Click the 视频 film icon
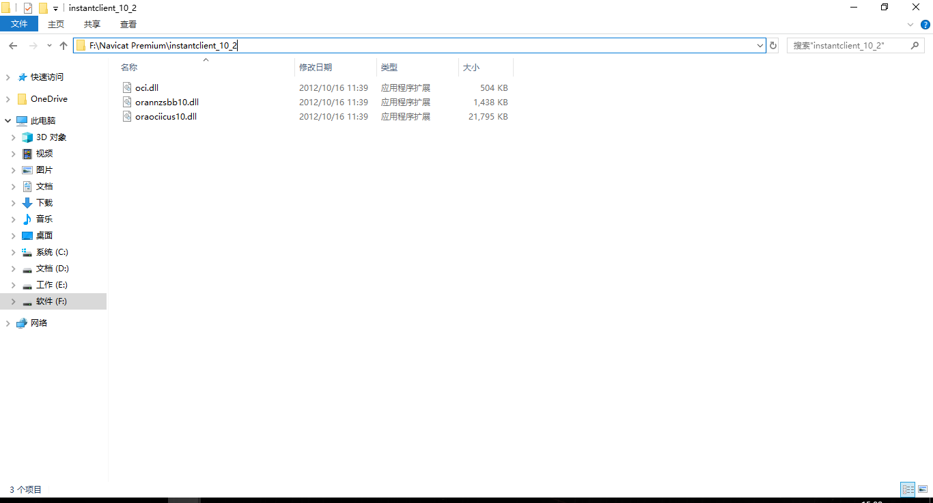 point(27,154)
